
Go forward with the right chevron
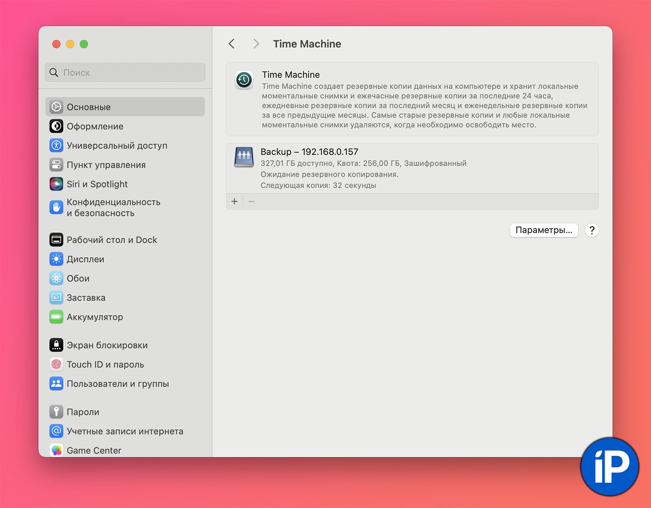click(x=256, y=44)
